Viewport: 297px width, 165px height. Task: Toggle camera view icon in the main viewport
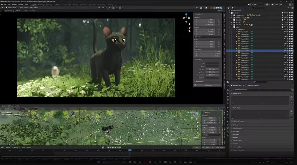click(189, 31)
